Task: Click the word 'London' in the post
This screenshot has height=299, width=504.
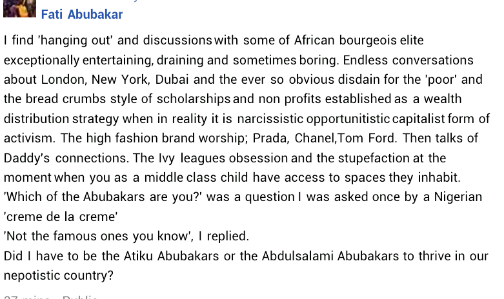Action: [x=64, y=79]
